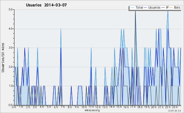Click the orange Bots legend line

coord(171,8)
